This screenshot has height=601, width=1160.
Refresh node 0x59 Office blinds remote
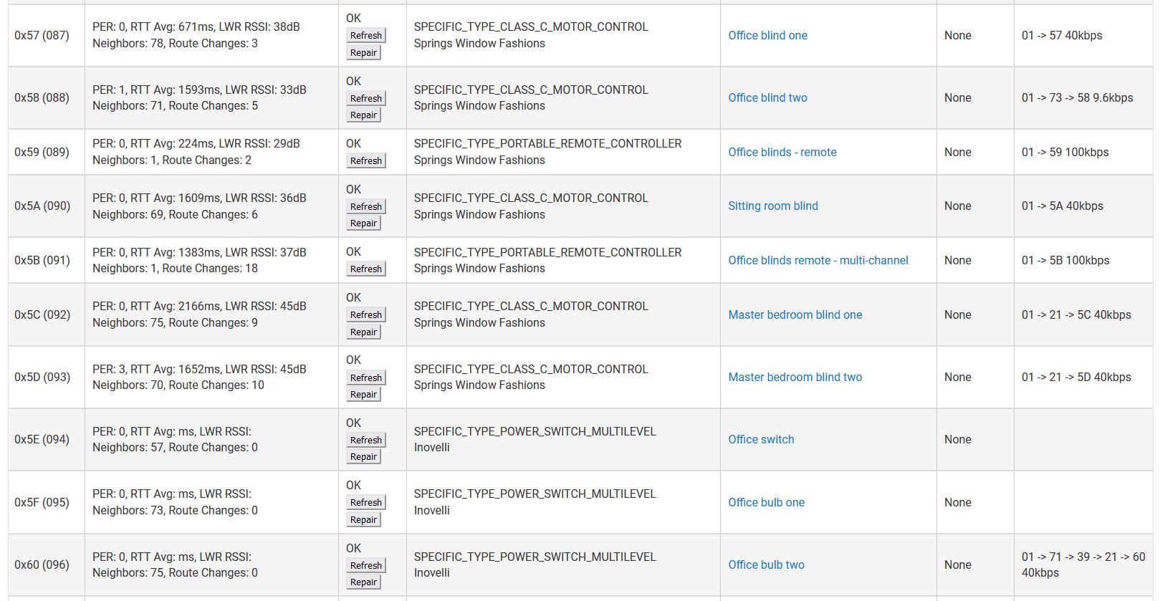pyautogui.click(x=365, y=160)
